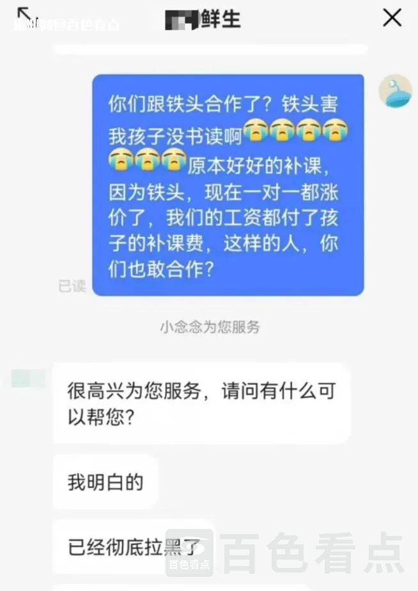Tap the blurred customer service agent avatar
The image size is (418, 591).
[29, 379]
